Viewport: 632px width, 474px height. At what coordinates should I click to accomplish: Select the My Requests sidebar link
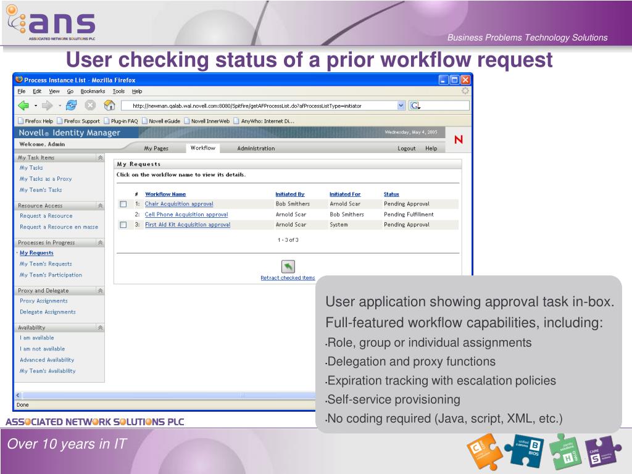(x=36, y=252)
